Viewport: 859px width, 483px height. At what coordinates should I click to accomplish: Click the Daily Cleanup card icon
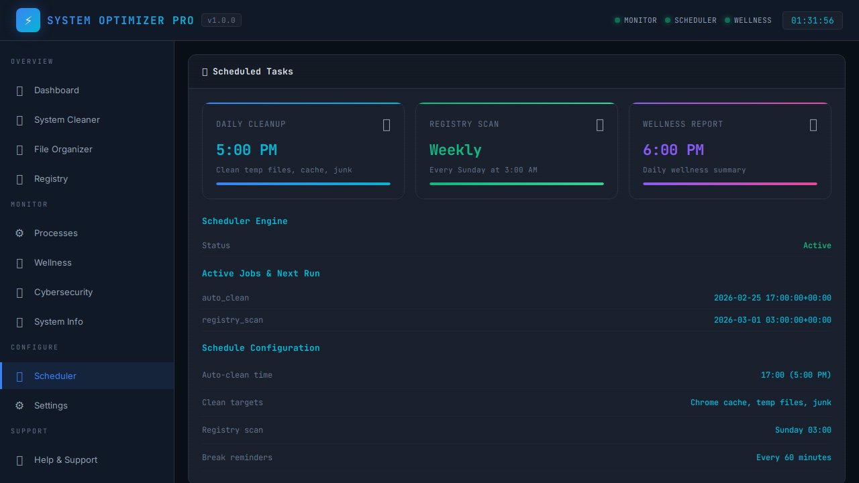[x=387, y=125]
